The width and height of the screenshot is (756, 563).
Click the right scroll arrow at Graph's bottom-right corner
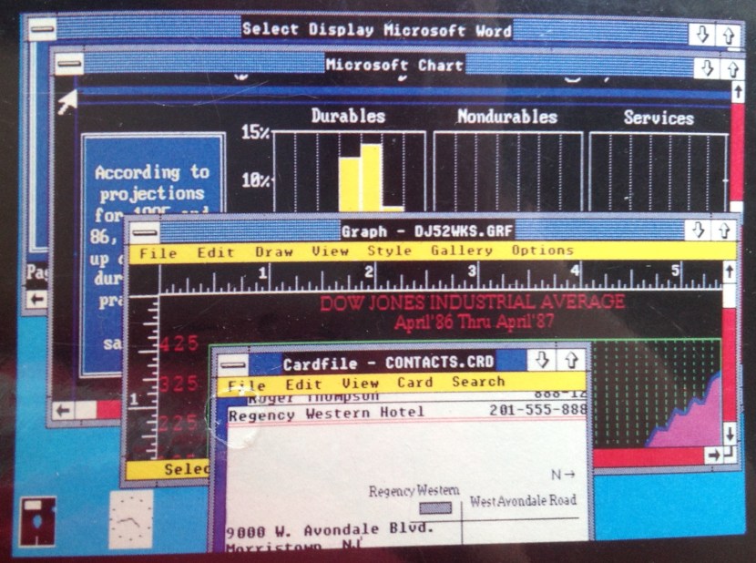point(712,454)
